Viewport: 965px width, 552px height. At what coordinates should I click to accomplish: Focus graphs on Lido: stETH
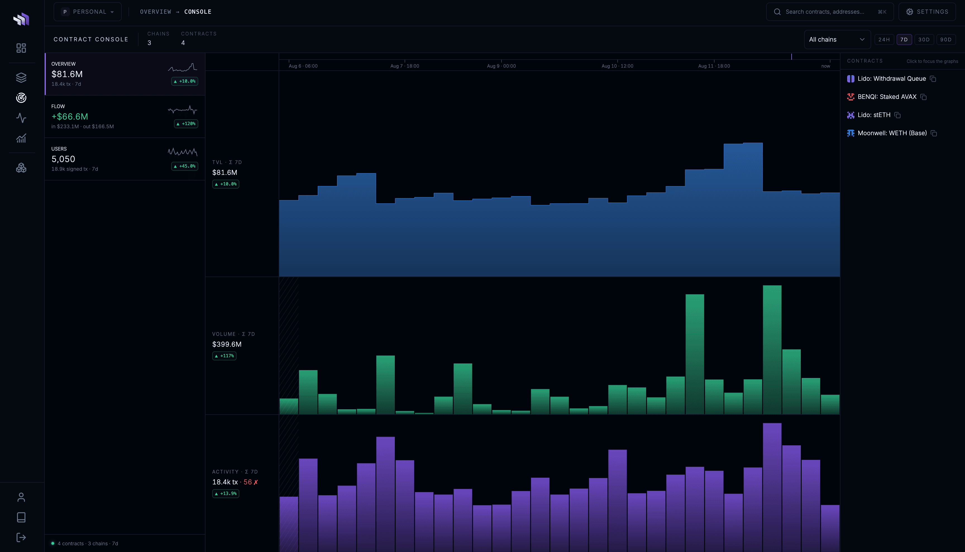(874, 115)
